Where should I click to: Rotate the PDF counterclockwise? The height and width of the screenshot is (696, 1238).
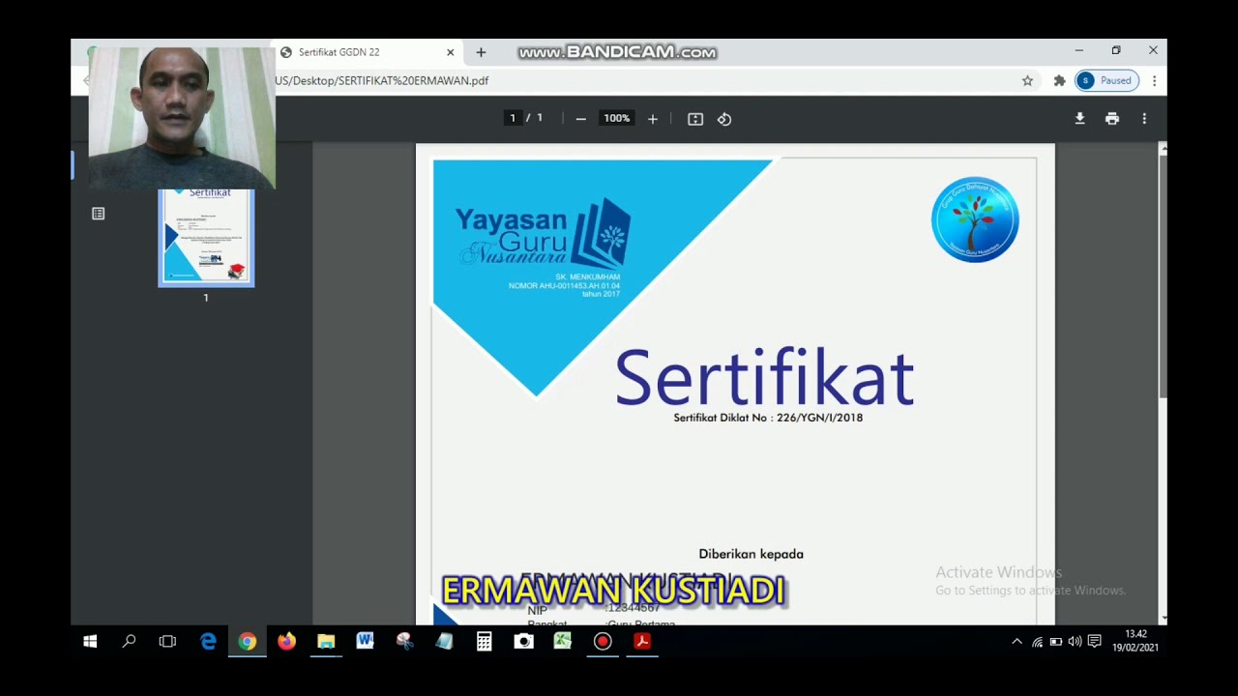tap(724, 119)
